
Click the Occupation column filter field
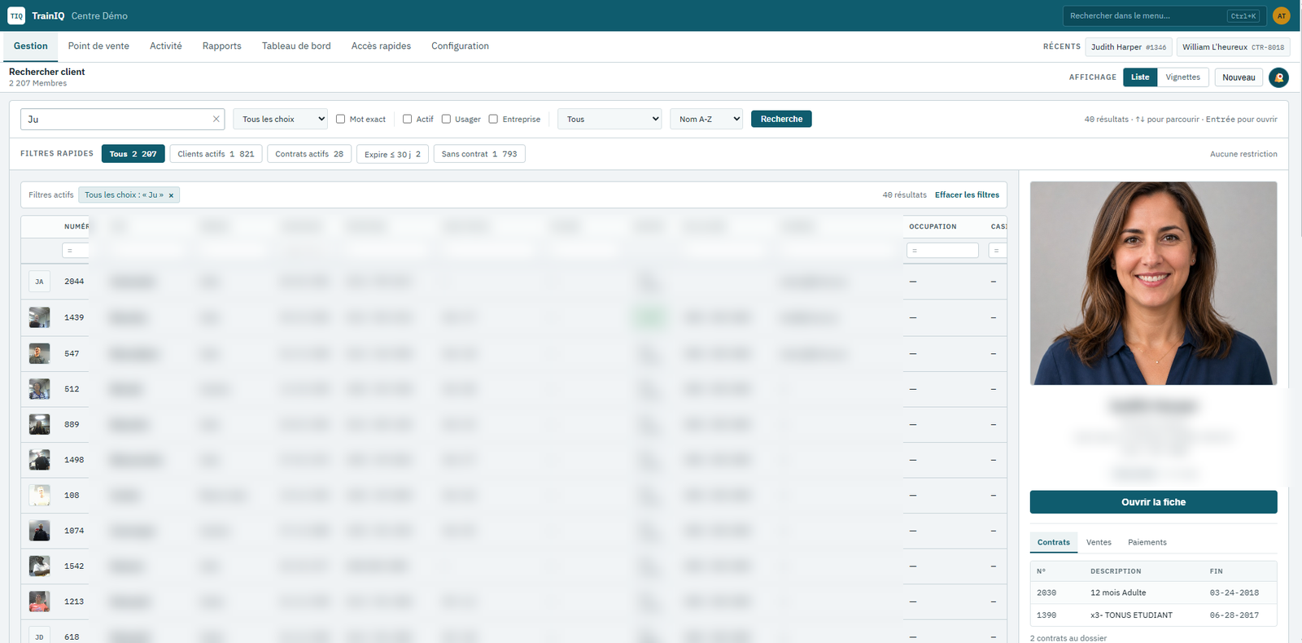click(x=942, y=251)
